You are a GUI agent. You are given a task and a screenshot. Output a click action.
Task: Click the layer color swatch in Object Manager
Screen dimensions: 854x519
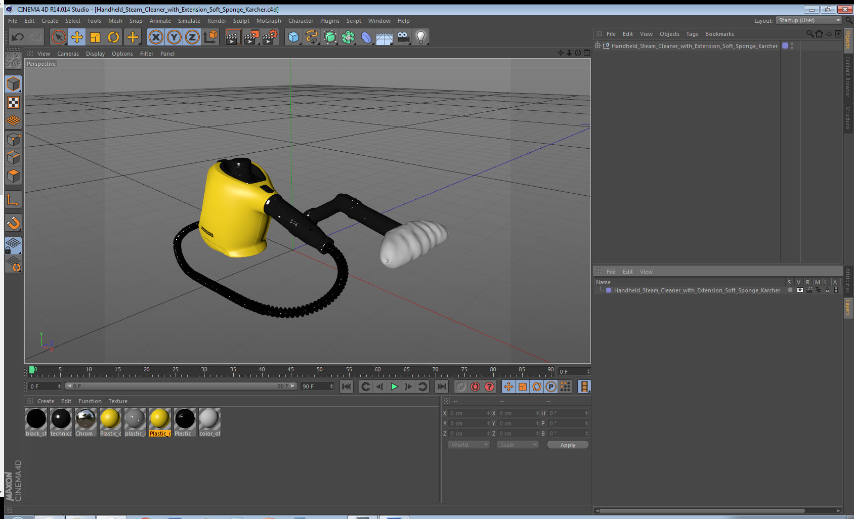pos(785,46)
